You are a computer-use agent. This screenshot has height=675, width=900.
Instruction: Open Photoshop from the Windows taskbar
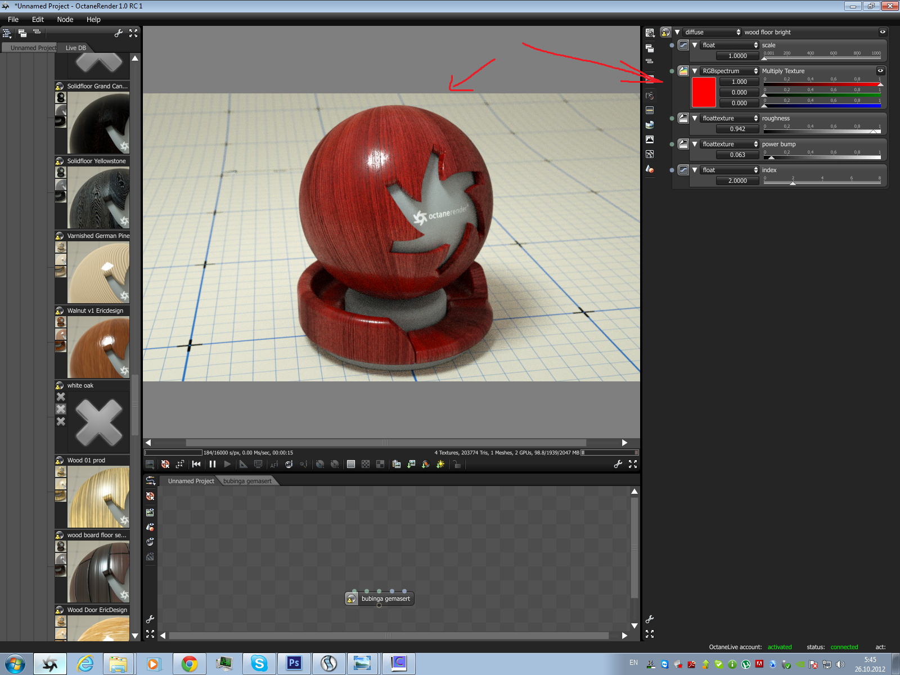[x=294, y=664]
